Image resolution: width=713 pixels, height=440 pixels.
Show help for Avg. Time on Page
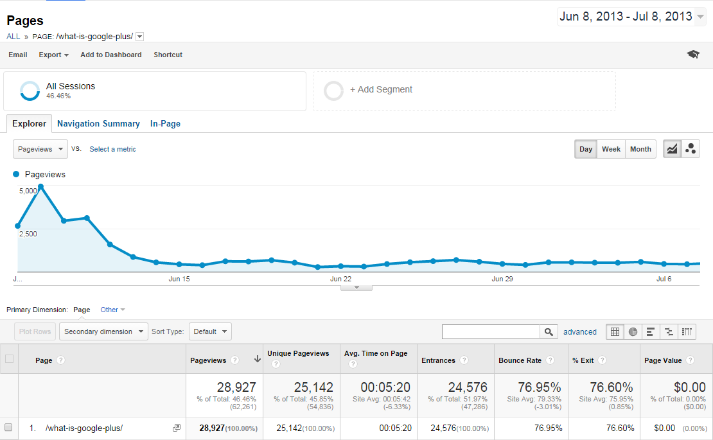(353, 364)
